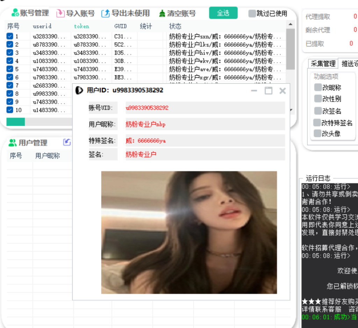Screen dimensions: 358x328
Task: Click the 清空账号 clear icon
Action: [162, 13]
